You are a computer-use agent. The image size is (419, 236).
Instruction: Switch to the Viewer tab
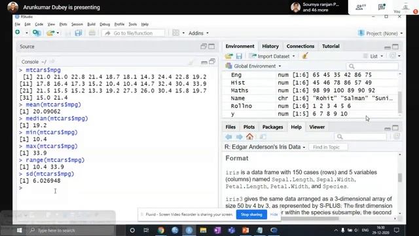(317, 127)
